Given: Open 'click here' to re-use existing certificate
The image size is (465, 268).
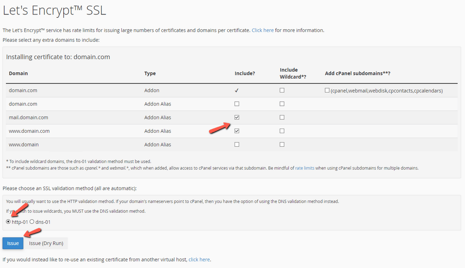Looking at the screenshot, I should point(199,259).
